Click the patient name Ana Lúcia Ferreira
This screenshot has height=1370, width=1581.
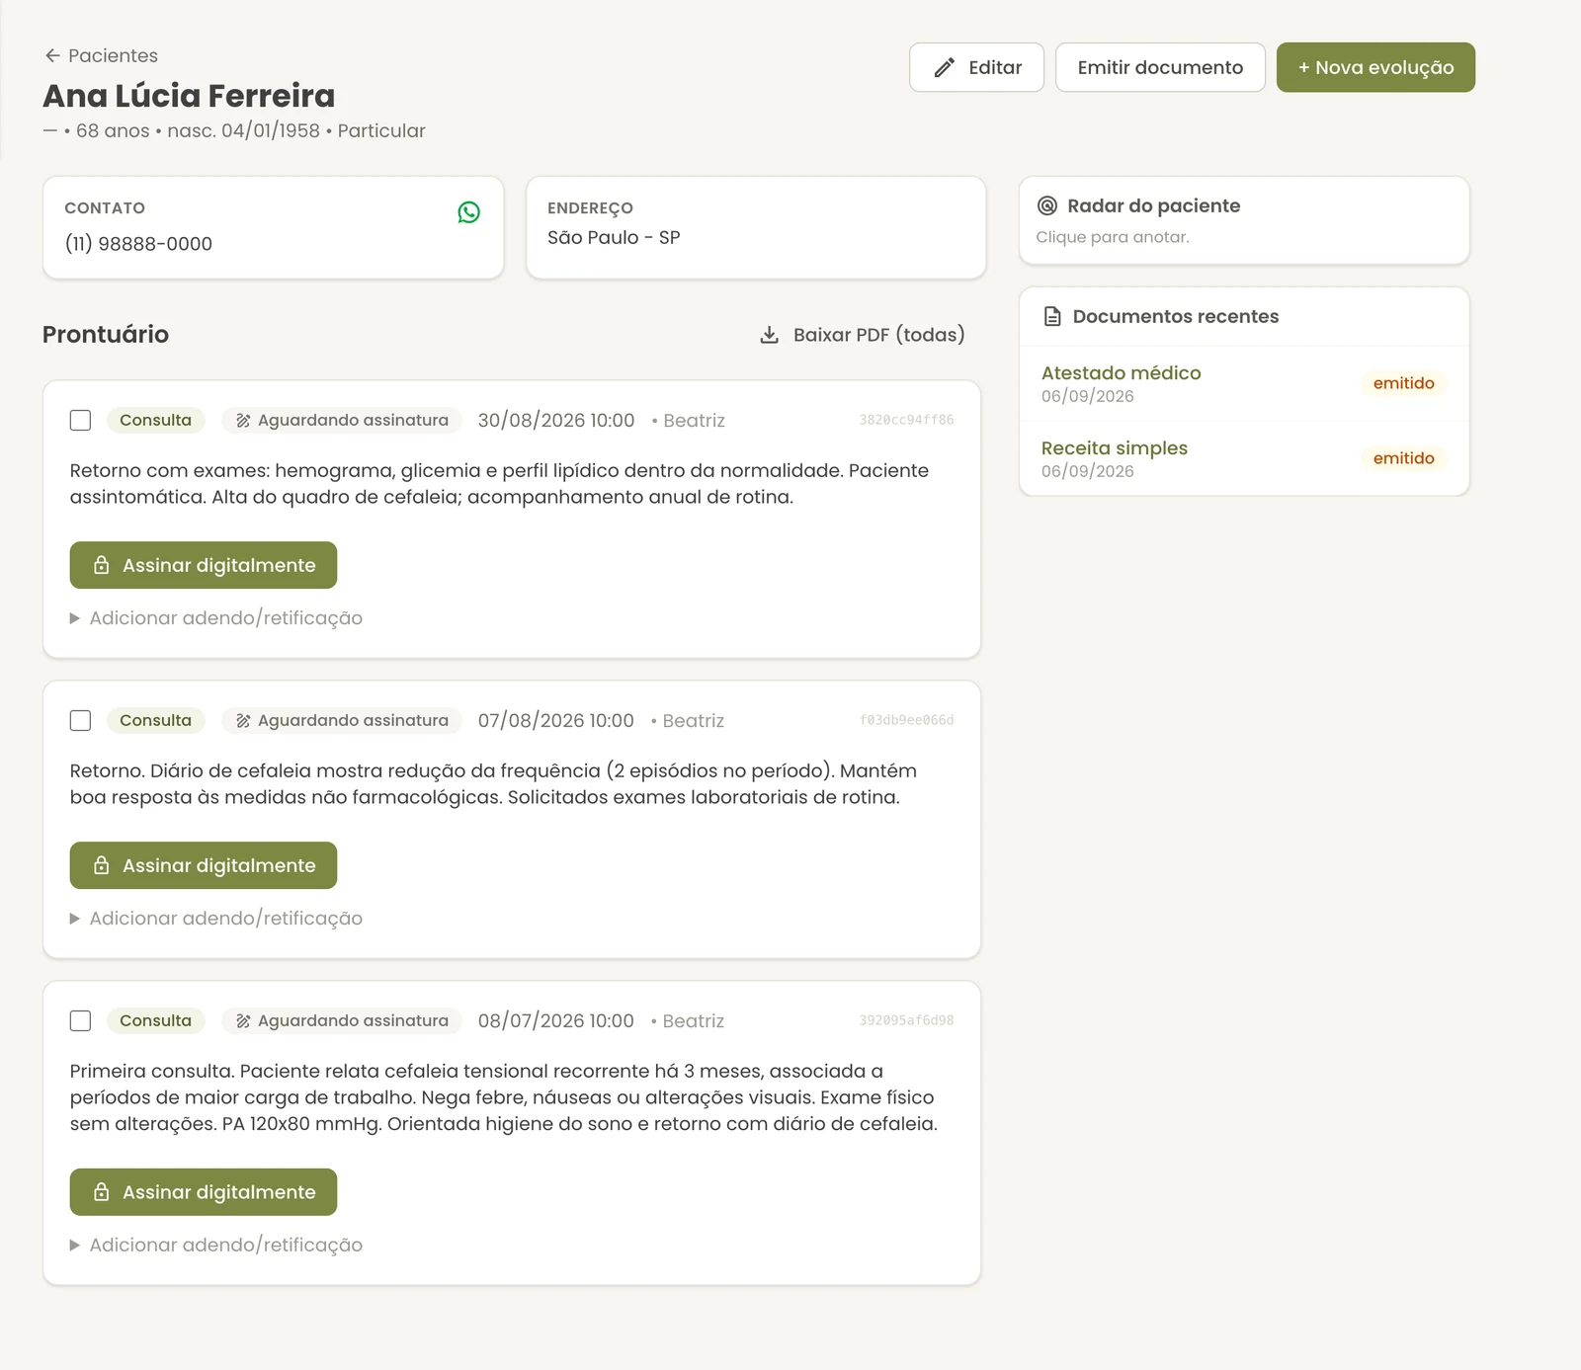(x=189, y=96)
